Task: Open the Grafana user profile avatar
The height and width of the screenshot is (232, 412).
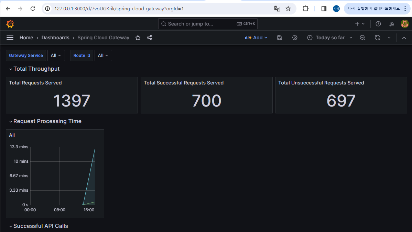Action: [x=405, y=24]
